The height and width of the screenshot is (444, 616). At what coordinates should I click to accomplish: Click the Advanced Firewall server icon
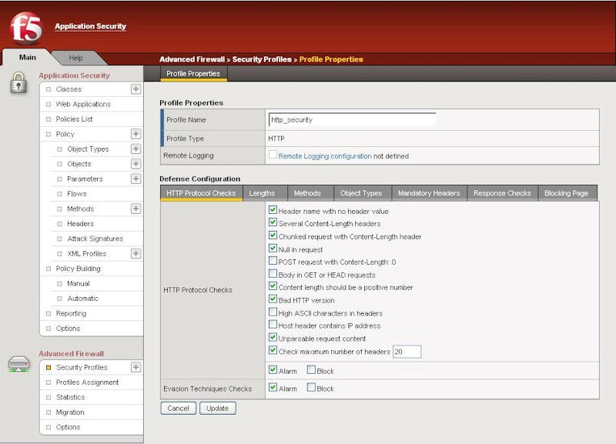point(18,364)
